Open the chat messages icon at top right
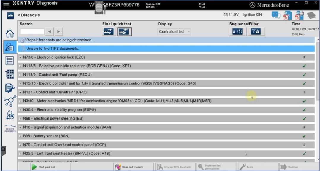Image resolution: width=320 pixels, height=171 pixels. [276, 15]
